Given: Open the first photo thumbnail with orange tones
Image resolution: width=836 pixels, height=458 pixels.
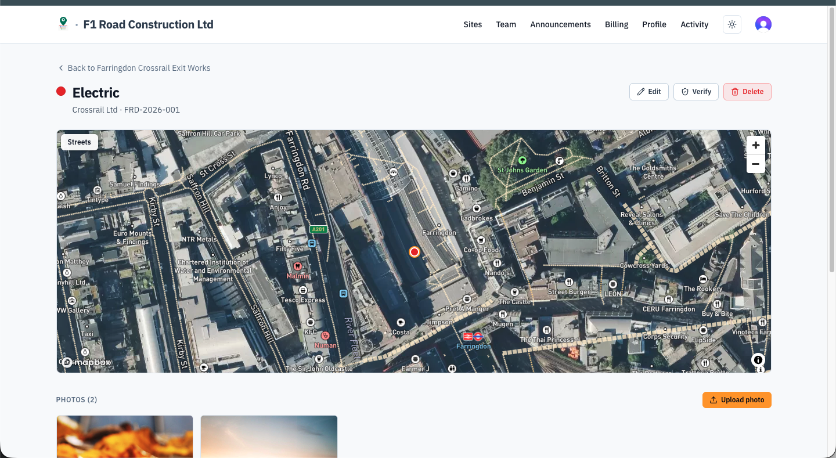Looking at the screenshot, I should coord(125,437).
